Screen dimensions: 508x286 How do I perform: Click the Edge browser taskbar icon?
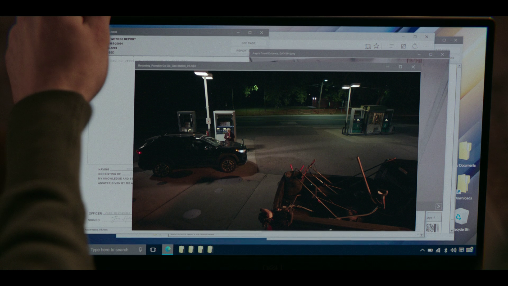click(x=168, y=249)
